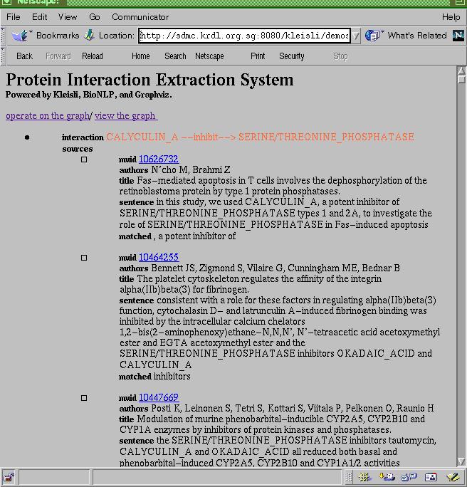Image resolution: width=467 pixels, height=487 pixels.
Task: Open muid link 10464255
Action: 159,257
